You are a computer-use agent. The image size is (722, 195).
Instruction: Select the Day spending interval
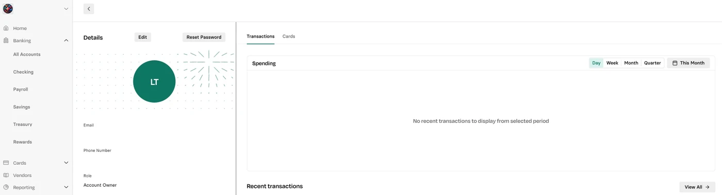click(596, 63)
